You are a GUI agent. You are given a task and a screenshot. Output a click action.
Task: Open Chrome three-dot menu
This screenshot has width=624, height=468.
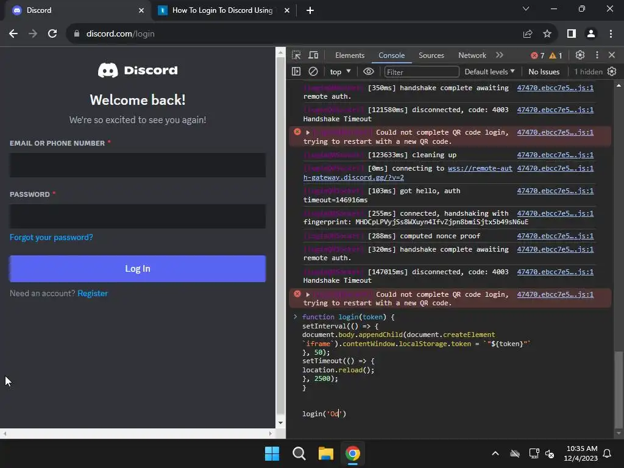611,34
